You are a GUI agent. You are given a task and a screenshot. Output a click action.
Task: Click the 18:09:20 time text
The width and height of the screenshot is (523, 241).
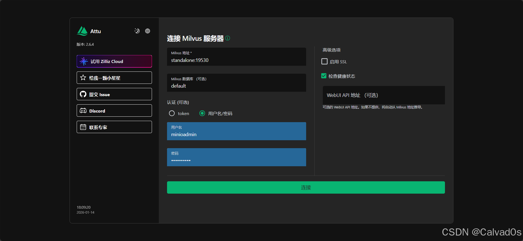click(84, 207)
